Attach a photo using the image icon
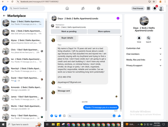This screenshot has width=168, height=127. click(56, 116)
